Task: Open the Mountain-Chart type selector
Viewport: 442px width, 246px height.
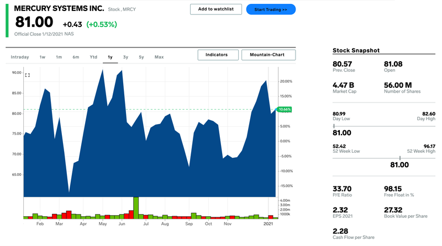Action: pyautogui.click(x=269, y=55)
